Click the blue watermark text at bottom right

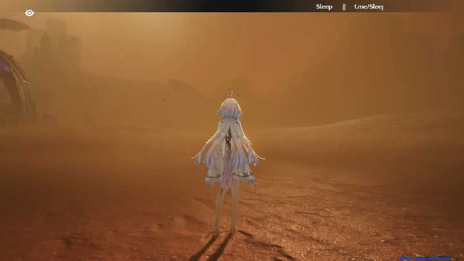pos(427,258)
